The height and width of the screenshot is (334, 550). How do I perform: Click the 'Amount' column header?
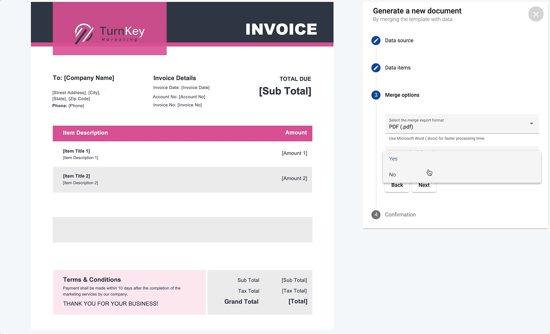[296, 133]
